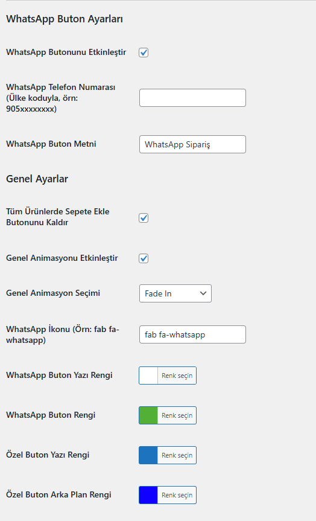
Task: Click Renk seçin for WhatsApp Buton Yazı Rengi
Action: coord(177,376)
